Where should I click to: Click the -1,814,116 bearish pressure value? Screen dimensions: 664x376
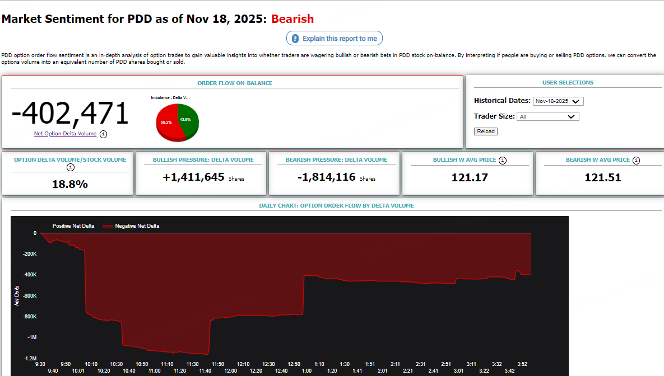(x=327, y=177)
